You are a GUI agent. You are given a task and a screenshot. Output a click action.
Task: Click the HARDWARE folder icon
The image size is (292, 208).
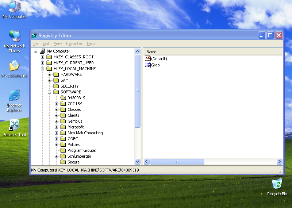click(x=56, y=74)
